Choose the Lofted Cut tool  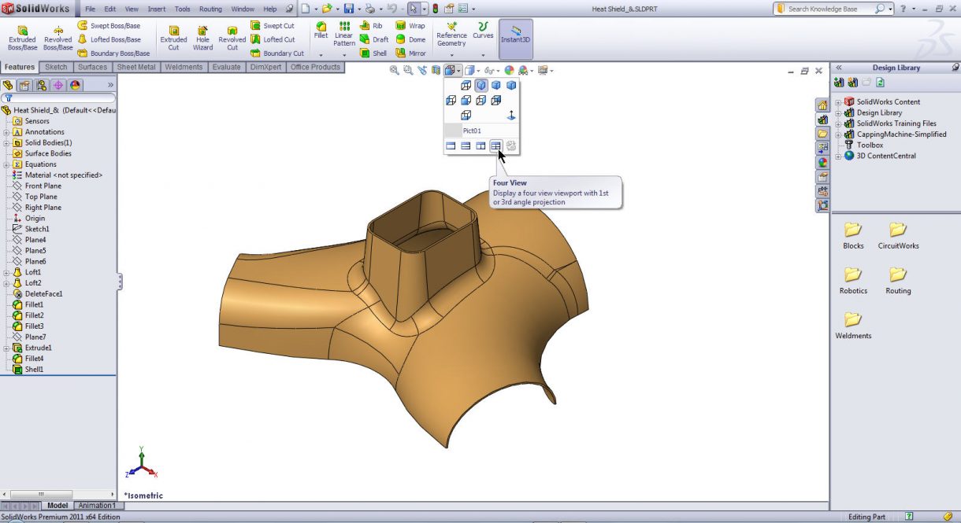click(273, 39)
